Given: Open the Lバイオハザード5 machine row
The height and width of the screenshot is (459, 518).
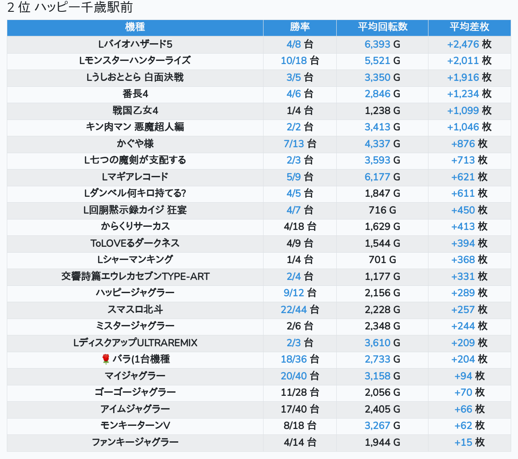Looking at the screenshot, I should coord(135,44).
